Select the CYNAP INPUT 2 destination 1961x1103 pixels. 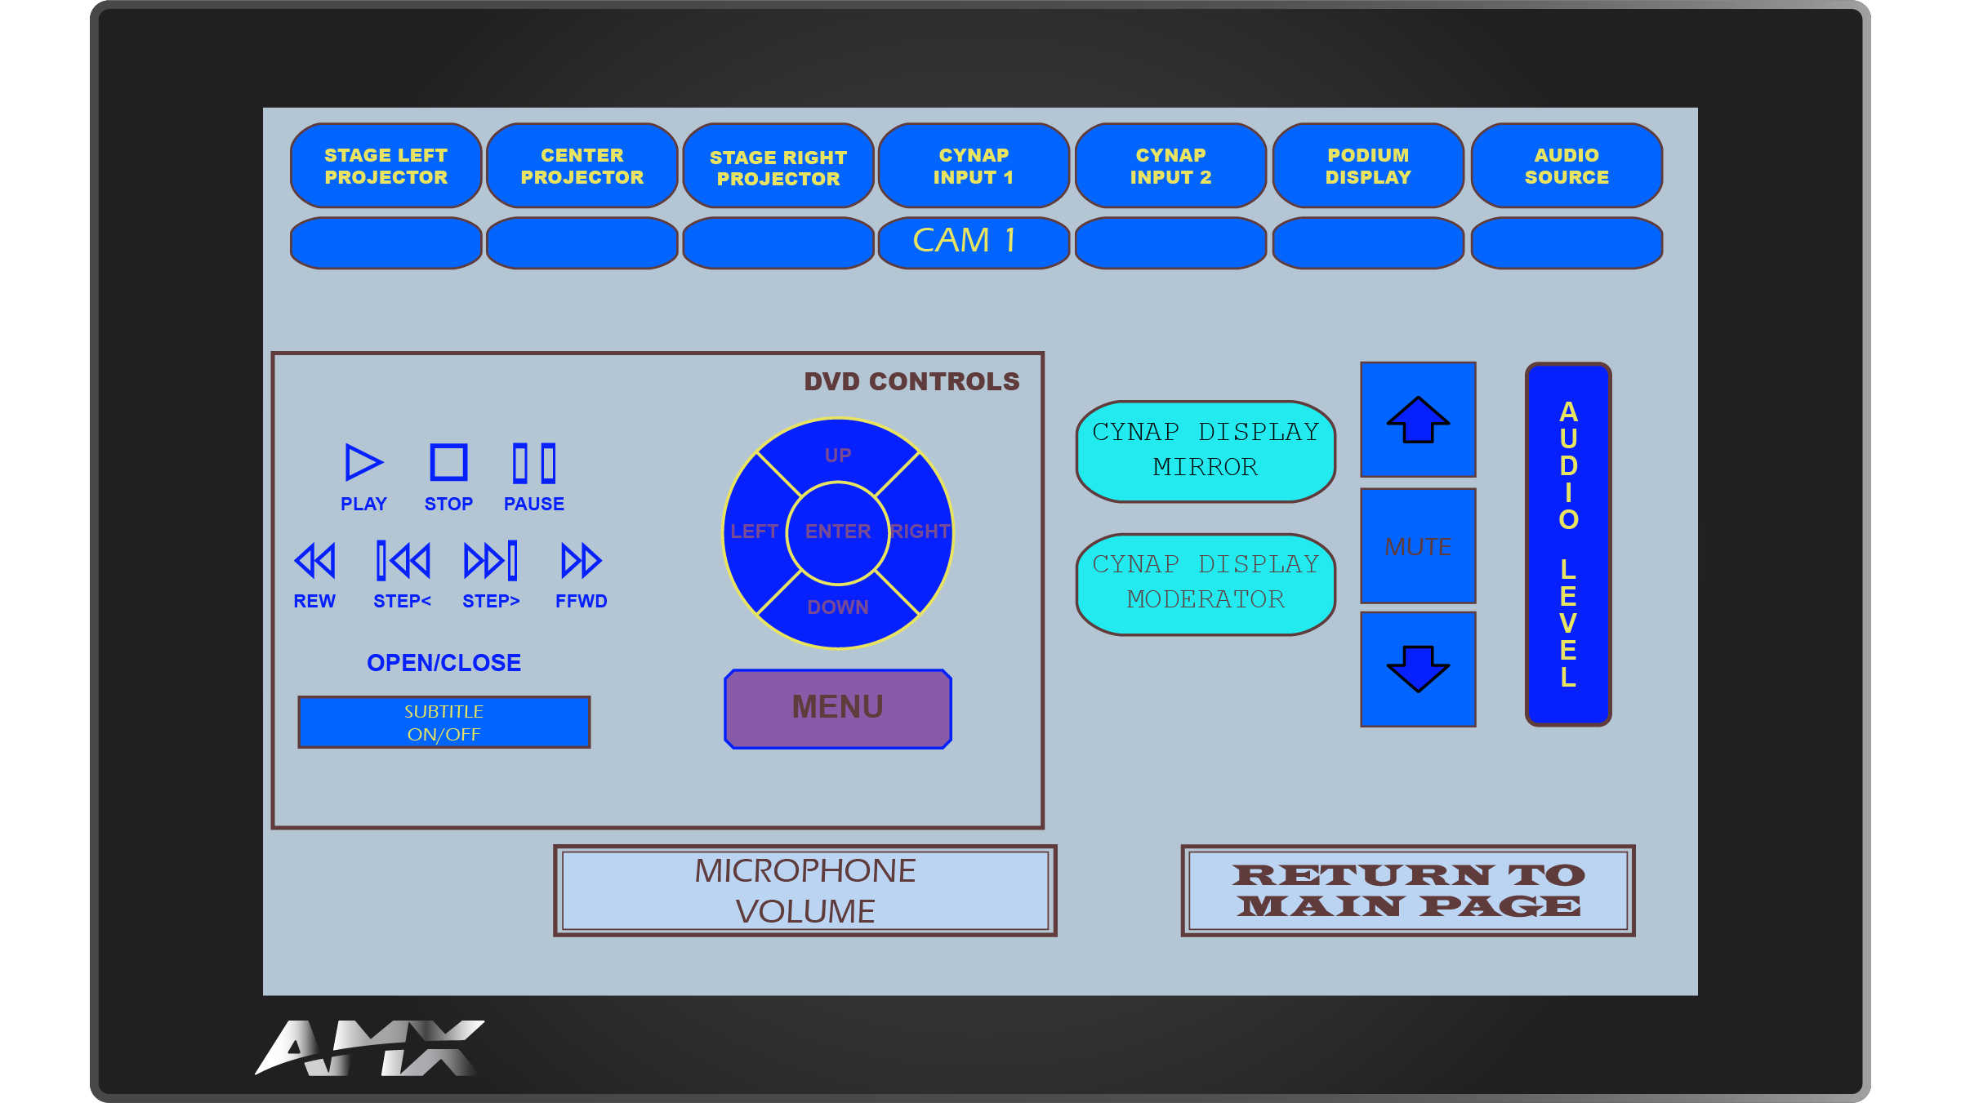point(1171,166)
